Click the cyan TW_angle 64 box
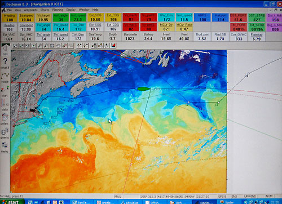 [43, 27]
